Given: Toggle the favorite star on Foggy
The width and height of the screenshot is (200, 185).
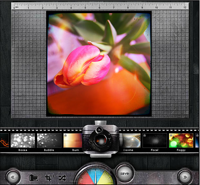Looking at the screenshot, I should tap(171, 136).
